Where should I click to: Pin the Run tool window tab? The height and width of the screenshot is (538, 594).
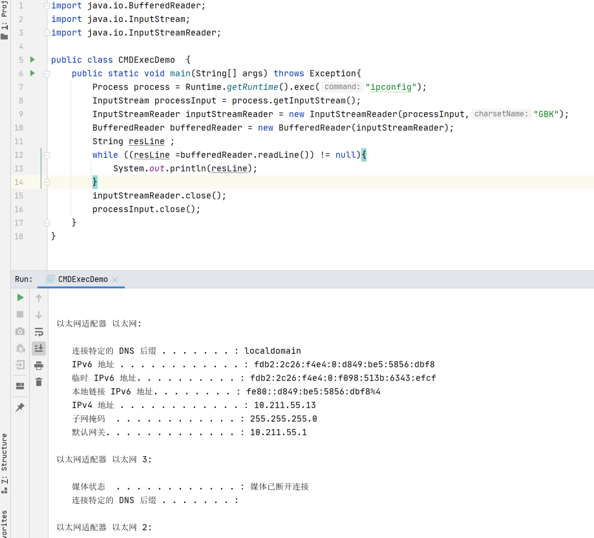click(x=20, y=408)
